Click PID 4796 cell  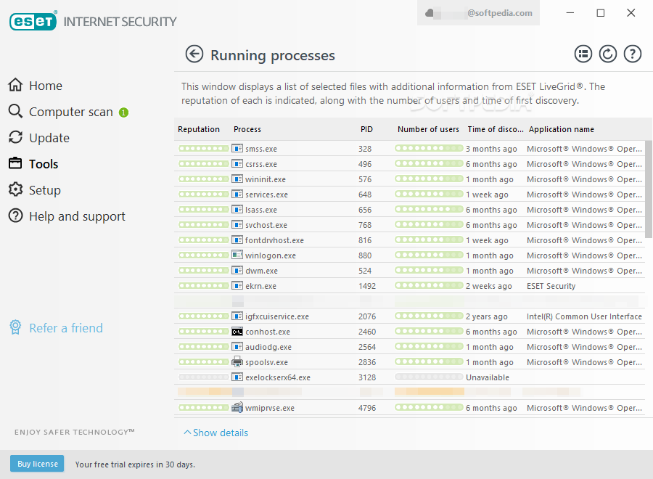click(x=367, y=408)
